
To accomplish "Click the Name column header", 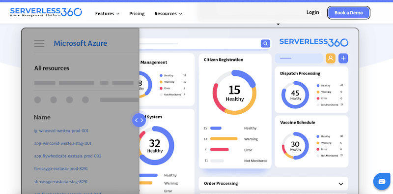I will pyautogui.click(x=42, y=117).
